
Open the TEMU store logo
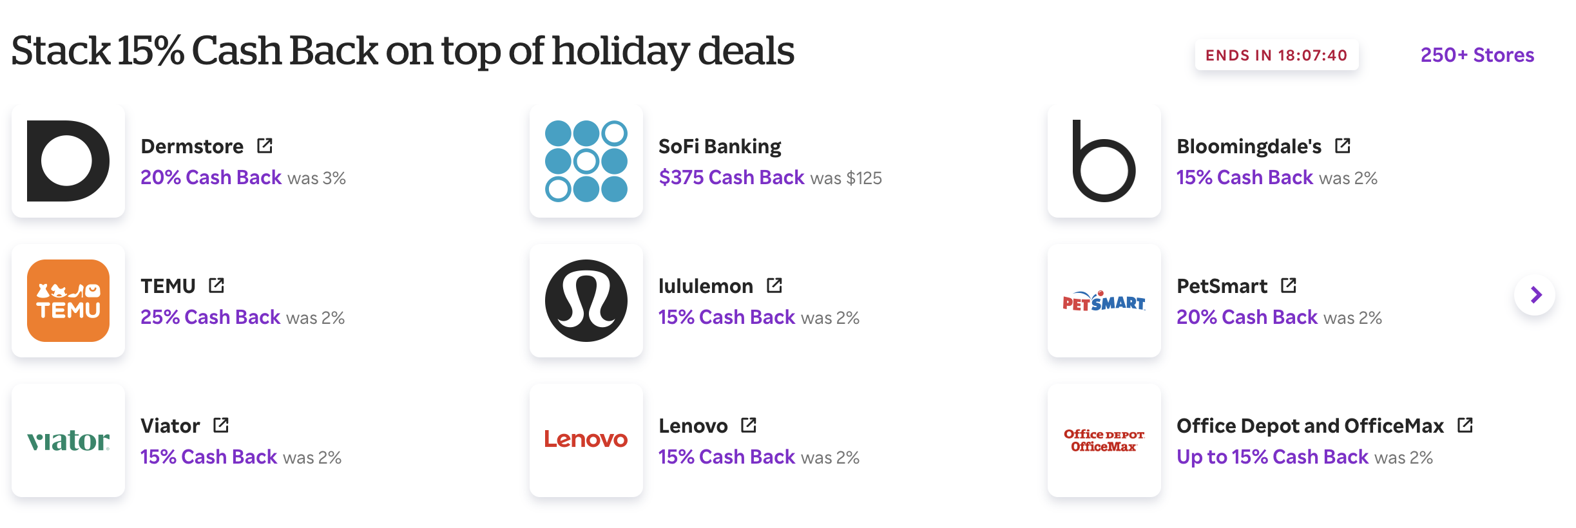click(x=68, y=300)
